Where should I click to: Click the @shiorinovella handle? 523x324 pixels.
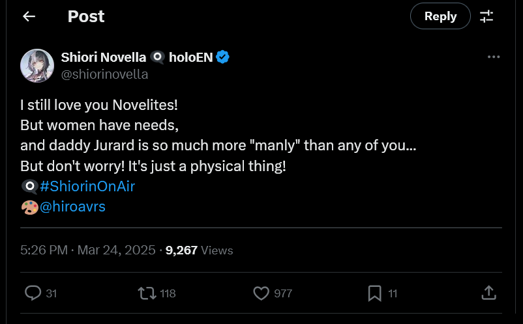[x=104, y=74]
